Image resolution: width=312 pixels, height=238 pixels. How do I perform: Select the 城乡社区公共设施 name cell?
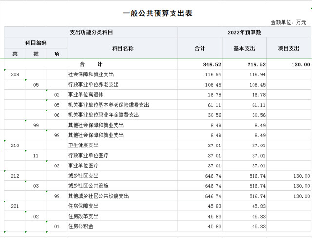[88, 186]
